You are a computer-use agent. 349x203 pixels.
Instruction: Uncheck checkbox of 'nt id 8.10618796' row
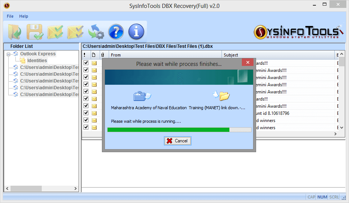tap(86, 113)
